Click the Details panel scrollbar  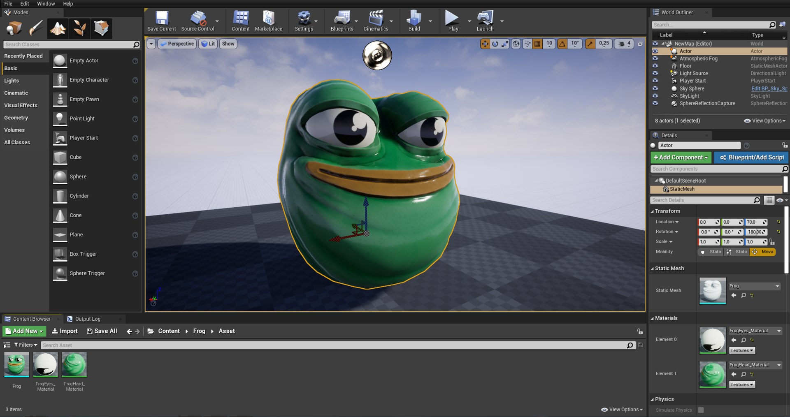pyautogui.click(x=786, y=240)
